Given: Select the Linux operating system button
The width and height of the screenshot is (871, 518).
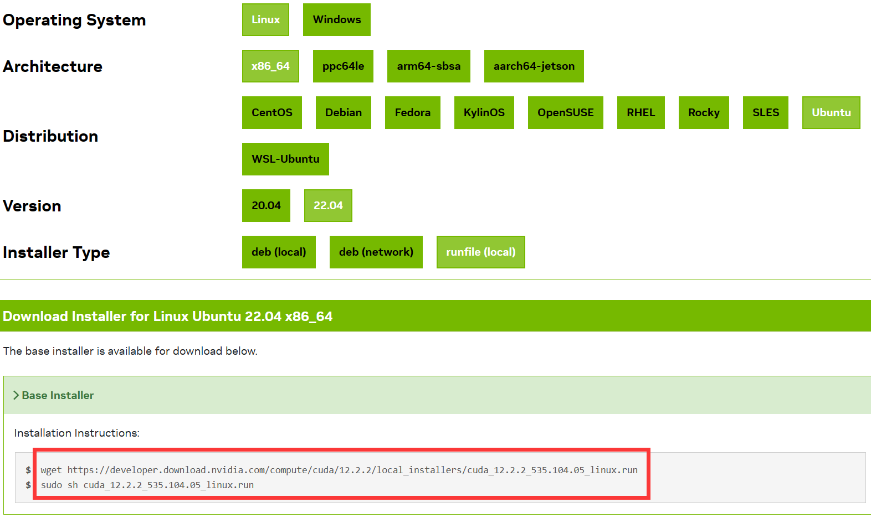Looking at the screenshot, I should tap(265, 19).
